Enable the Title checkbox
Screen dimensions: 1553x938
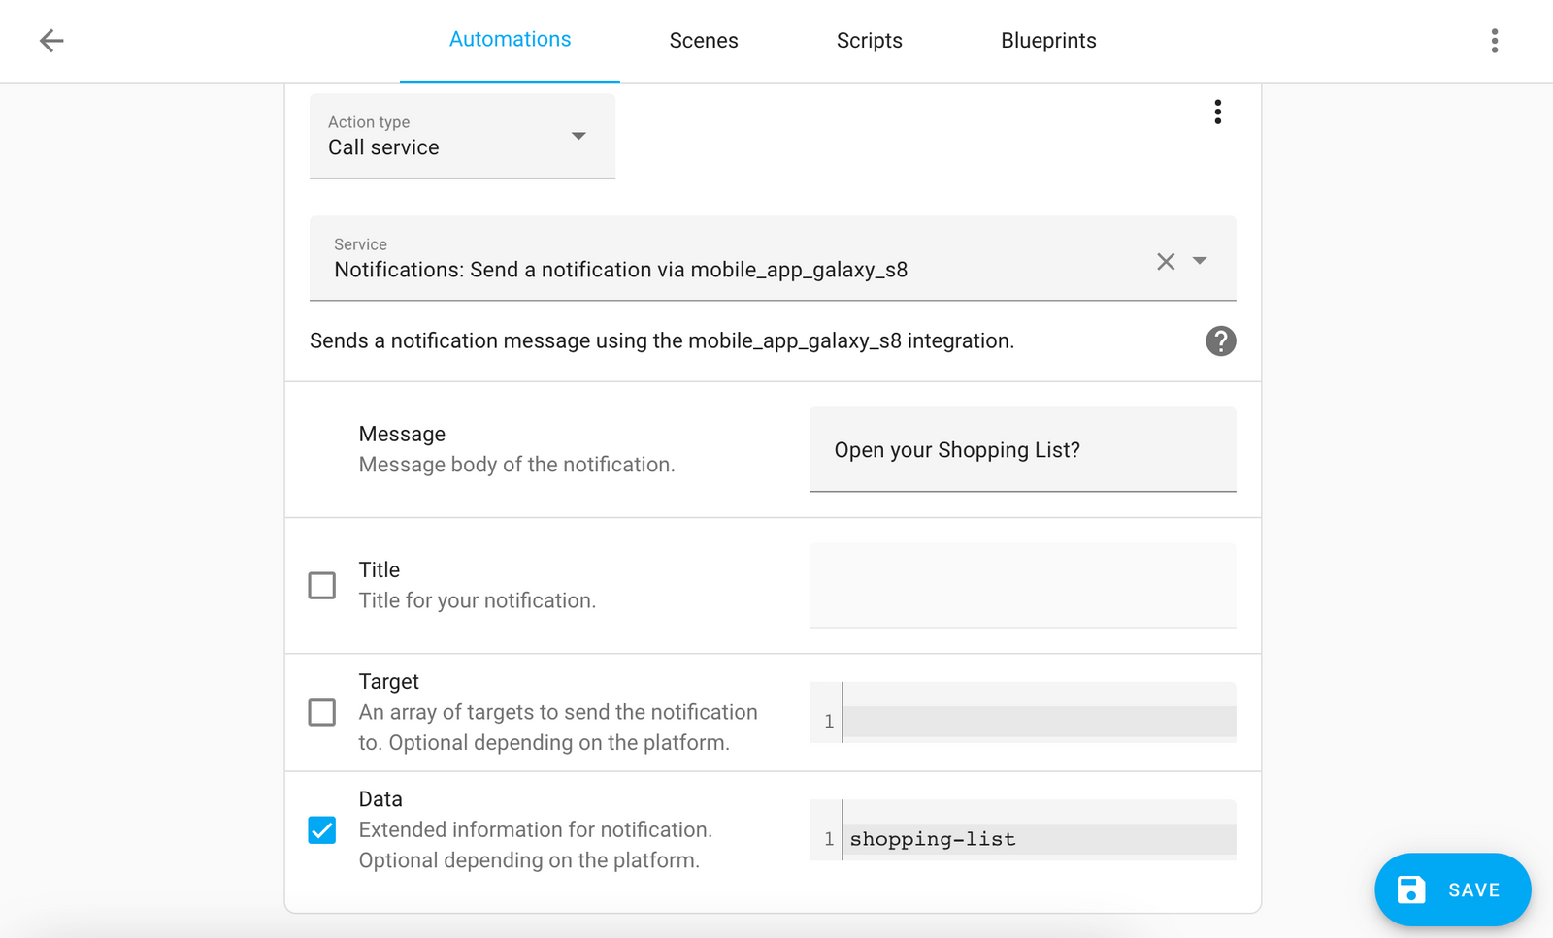pyautogui.click(x=321, y=585)
